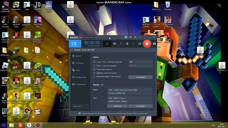Select the Bandicam desktop shortcut
Image resolution: width=228 pixels, height=128 pixels.
click(27, 112)
